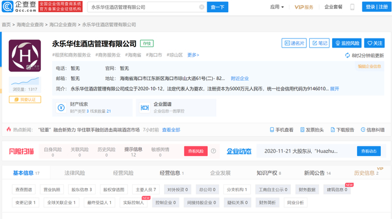Click 实际控制人 sub-item
392x219 pixels.
tap(133, 203)
